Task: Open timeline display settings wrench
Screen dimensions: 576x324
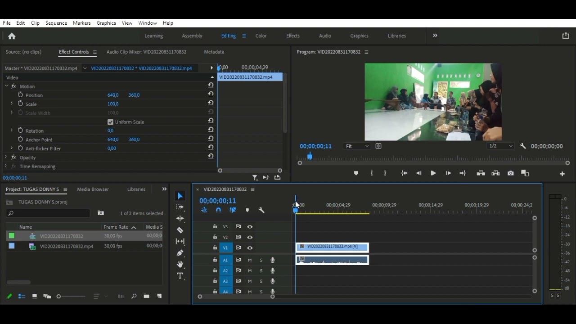Action: coord(261,210)
